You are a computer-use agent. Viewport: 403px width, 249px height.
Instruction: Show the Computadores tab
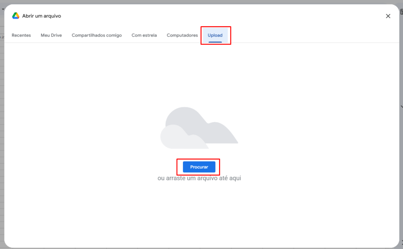coord(182,35)
